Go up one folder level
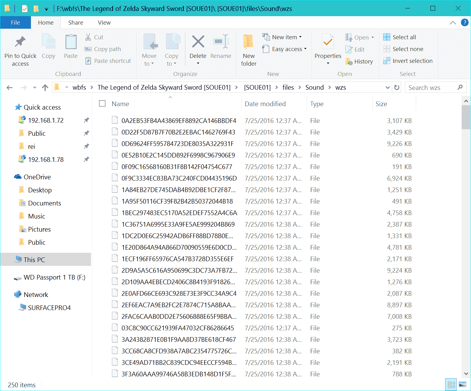This screenshot has width=471, height=391. point(45,87)
